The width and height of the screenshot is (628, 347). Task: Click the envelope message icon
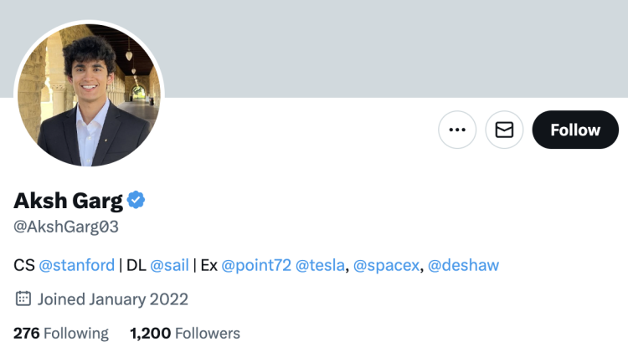coord(504,130)
